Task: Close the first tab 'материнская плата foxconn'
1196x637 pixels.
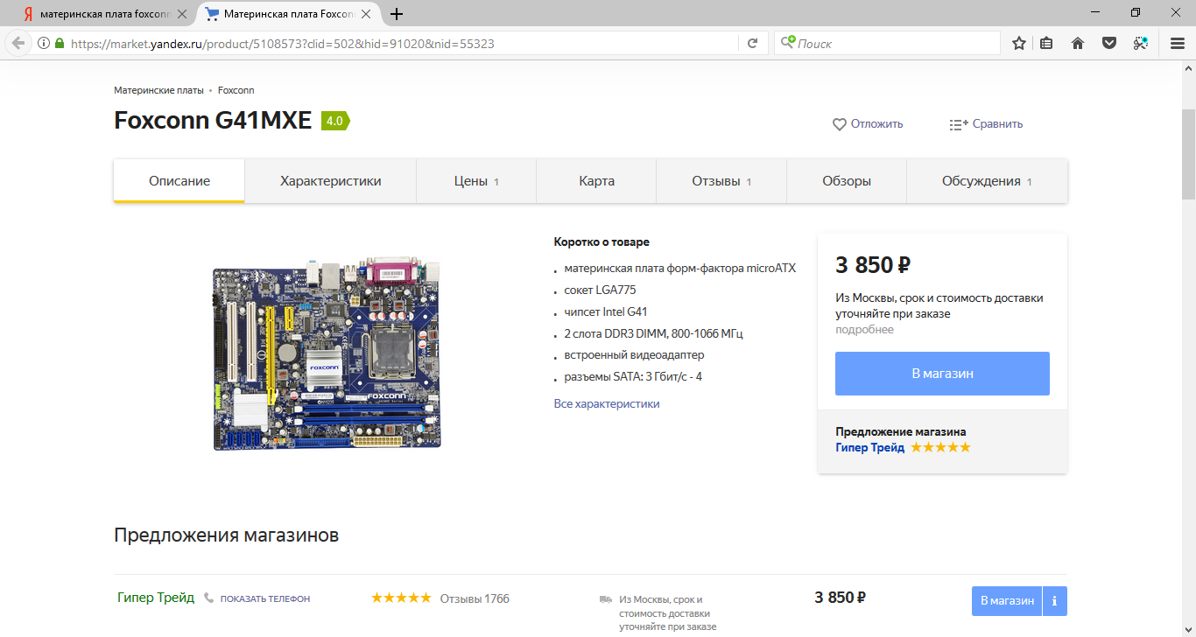Action: coord(182,14)
